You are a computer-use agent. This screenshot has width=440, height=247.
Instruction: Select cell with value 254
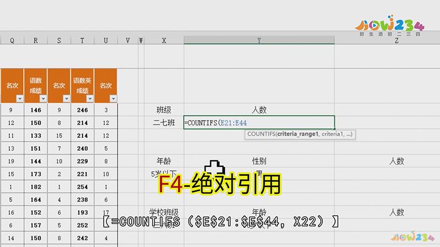[x=82, y=187]
